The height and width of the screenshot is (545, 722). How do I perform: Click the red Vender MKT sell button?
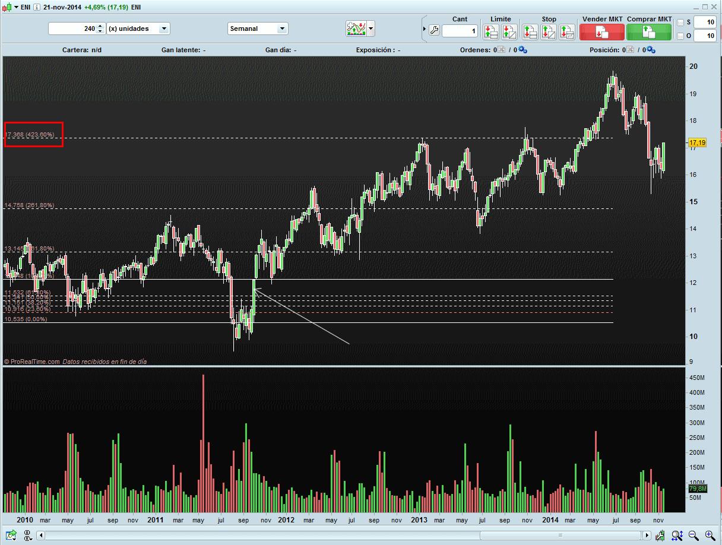[601, 32]
